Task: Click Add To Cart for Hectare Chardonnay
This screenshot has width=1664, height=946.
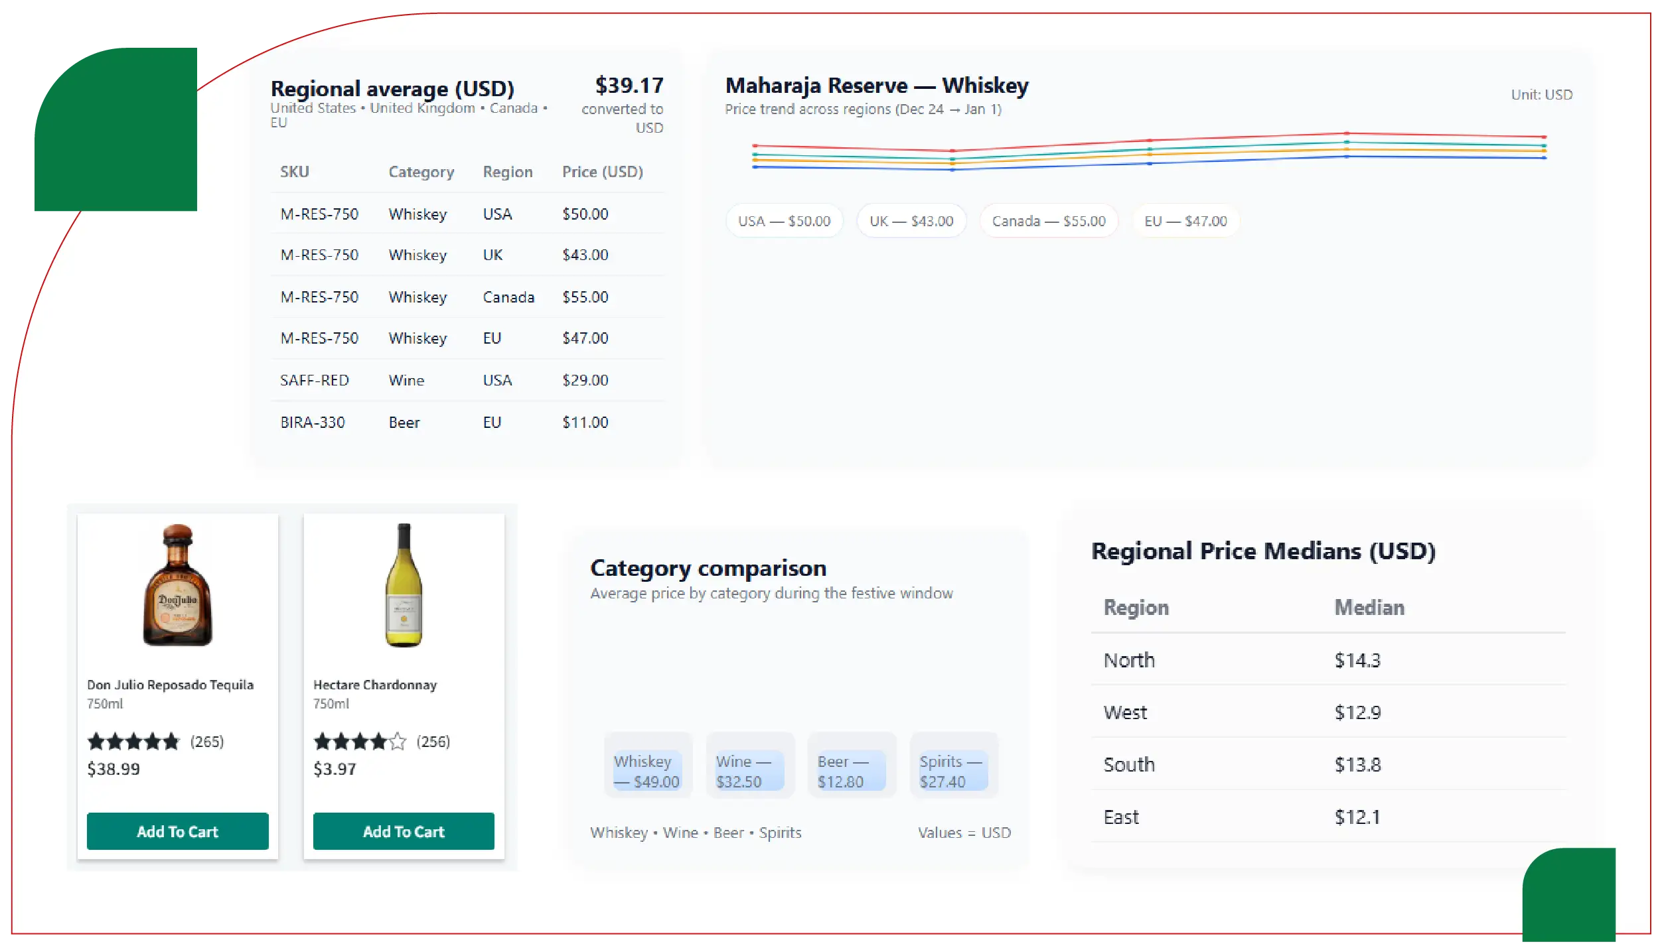Action: pyautogui.click(x=404, y=831)
